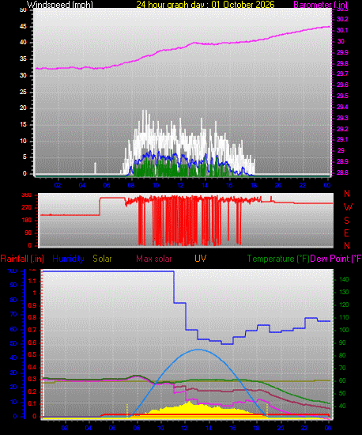
Task: Click the 28.8 barometer axis value
Action: click(x=342, y=172)
